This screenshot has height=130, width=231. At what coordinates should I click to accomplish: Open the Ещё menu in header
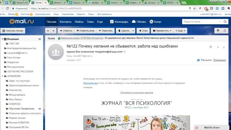tap(100, 22)
